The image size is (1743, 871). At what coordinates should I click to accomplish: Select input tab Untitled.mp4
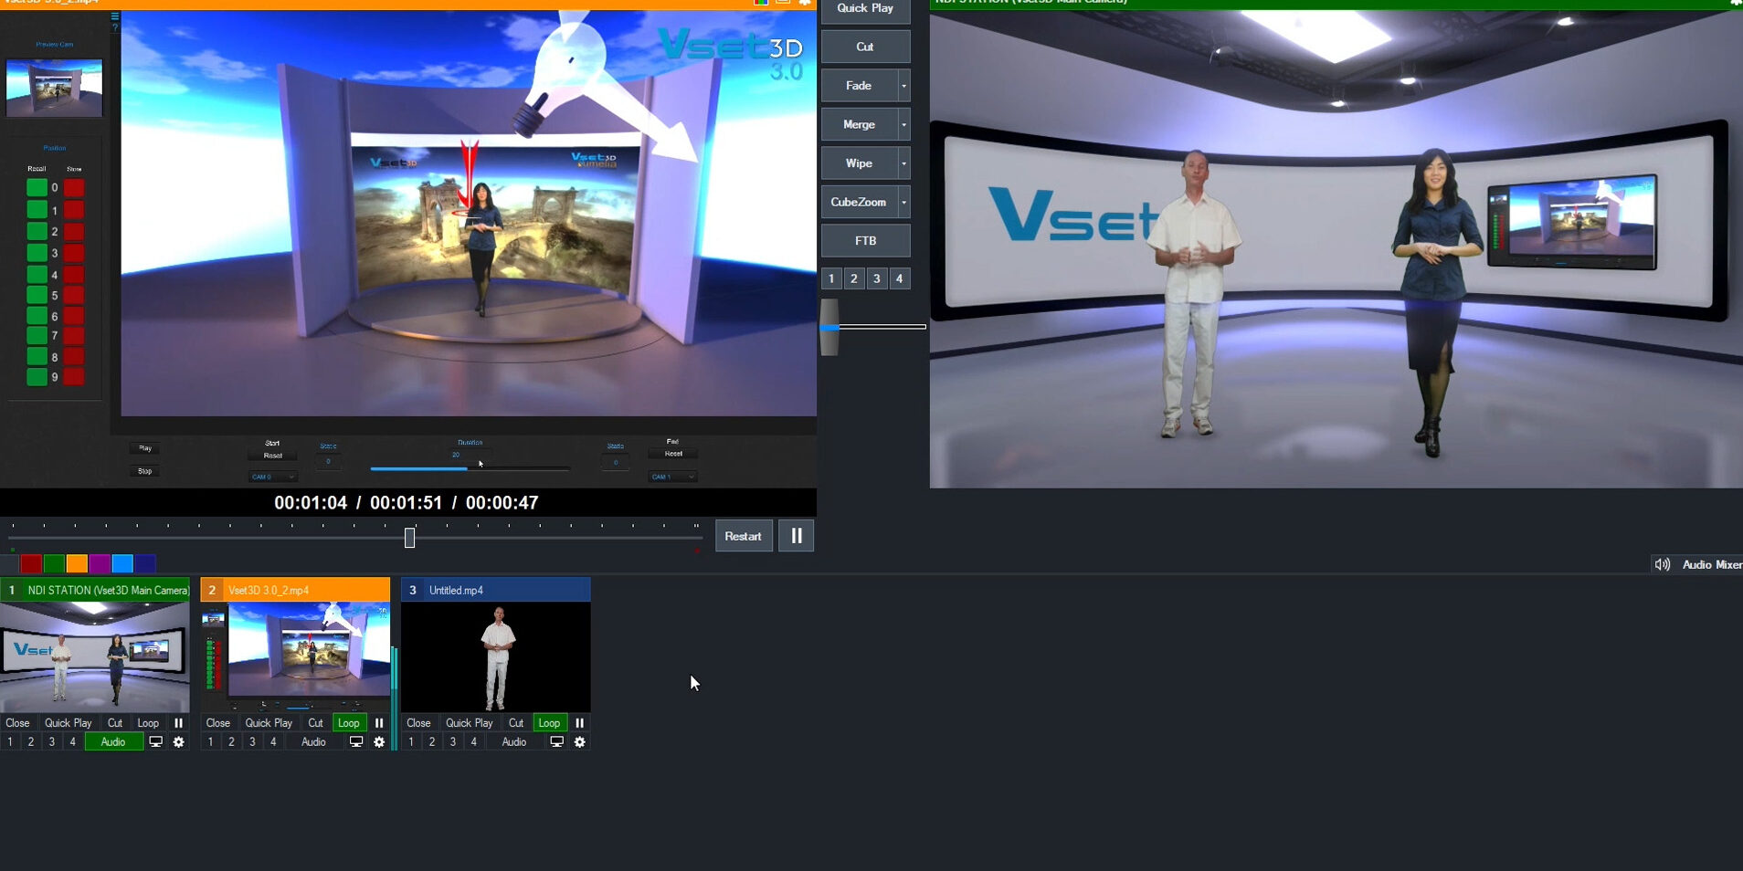coord(496,590)
